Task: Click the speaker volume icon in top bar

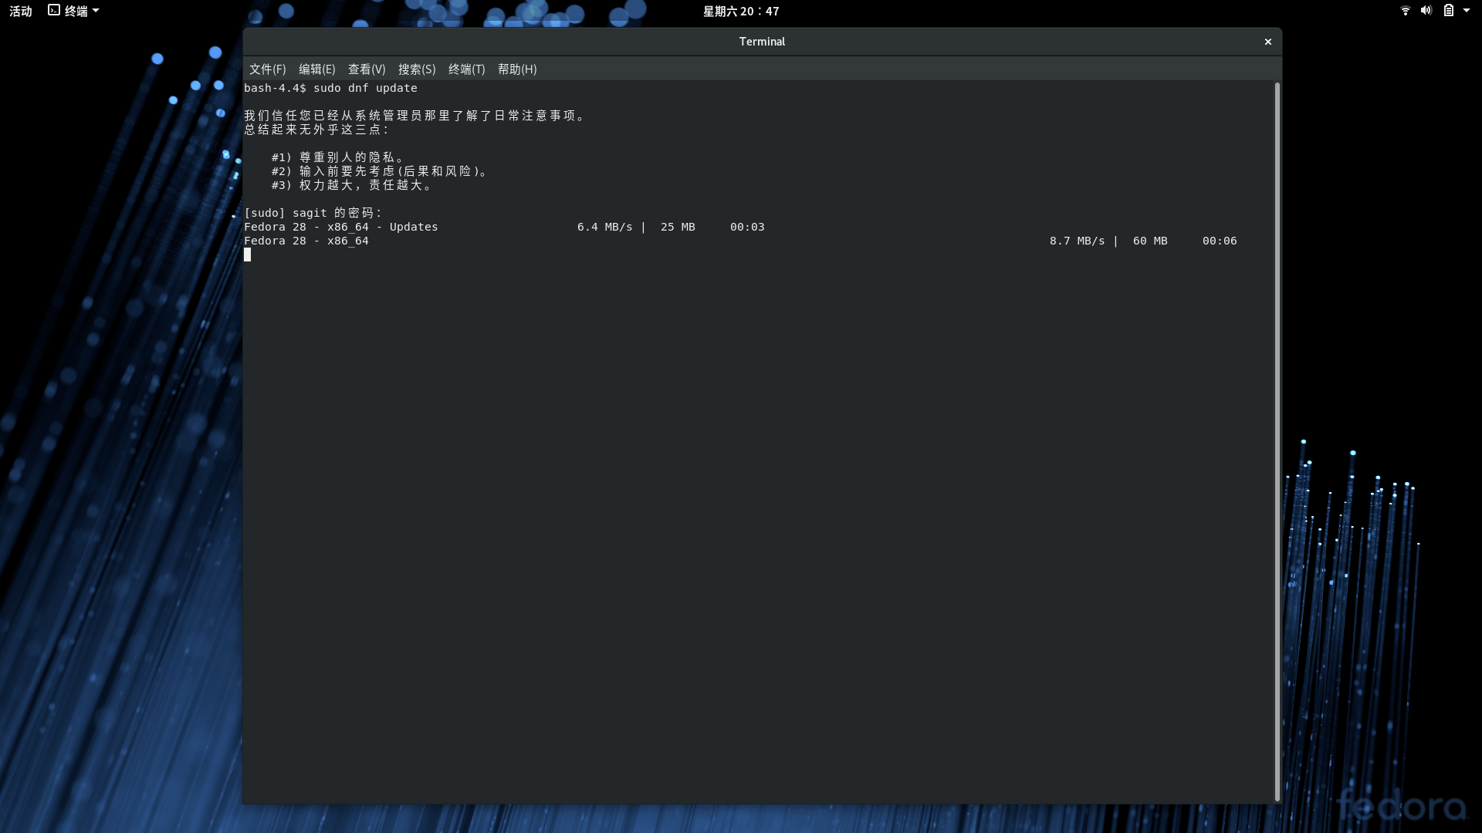Action: pos(1426,11)
